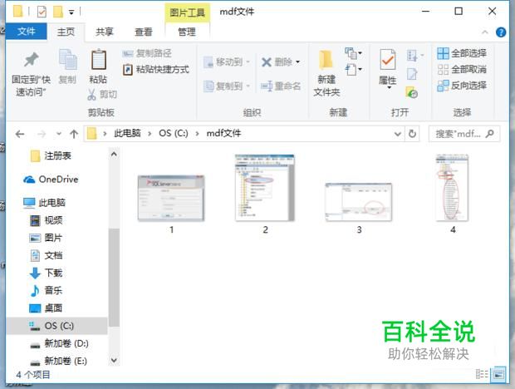The height and width of the screenshot is (389, 515).
Task: Go up one folder level
Action: (74, 134)
